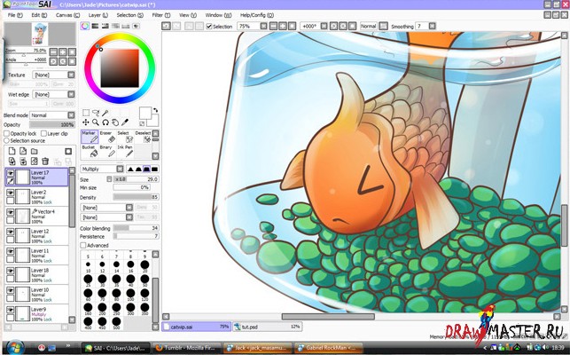570x355 pixels.
Task: Click the undo button above the canvas
Action: (166, 26)
